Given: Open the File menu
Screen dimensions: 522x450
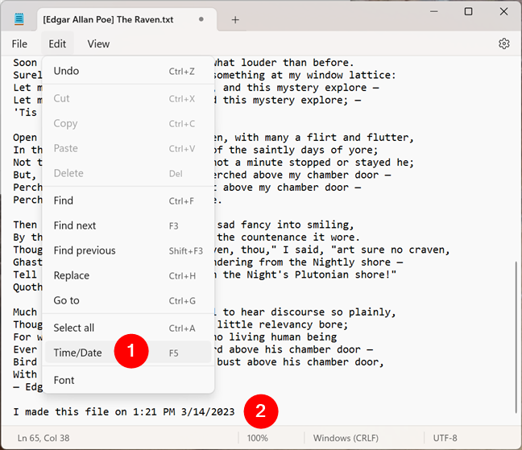Looking at the screenshot, I should [19, 44].
